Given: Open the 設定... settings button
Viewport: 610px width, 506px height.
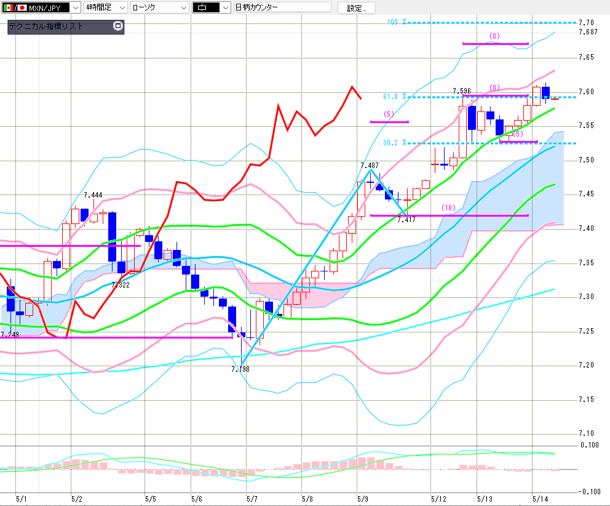Looking at the screenshot, I should pyautogui.click(x=357, y=8).
